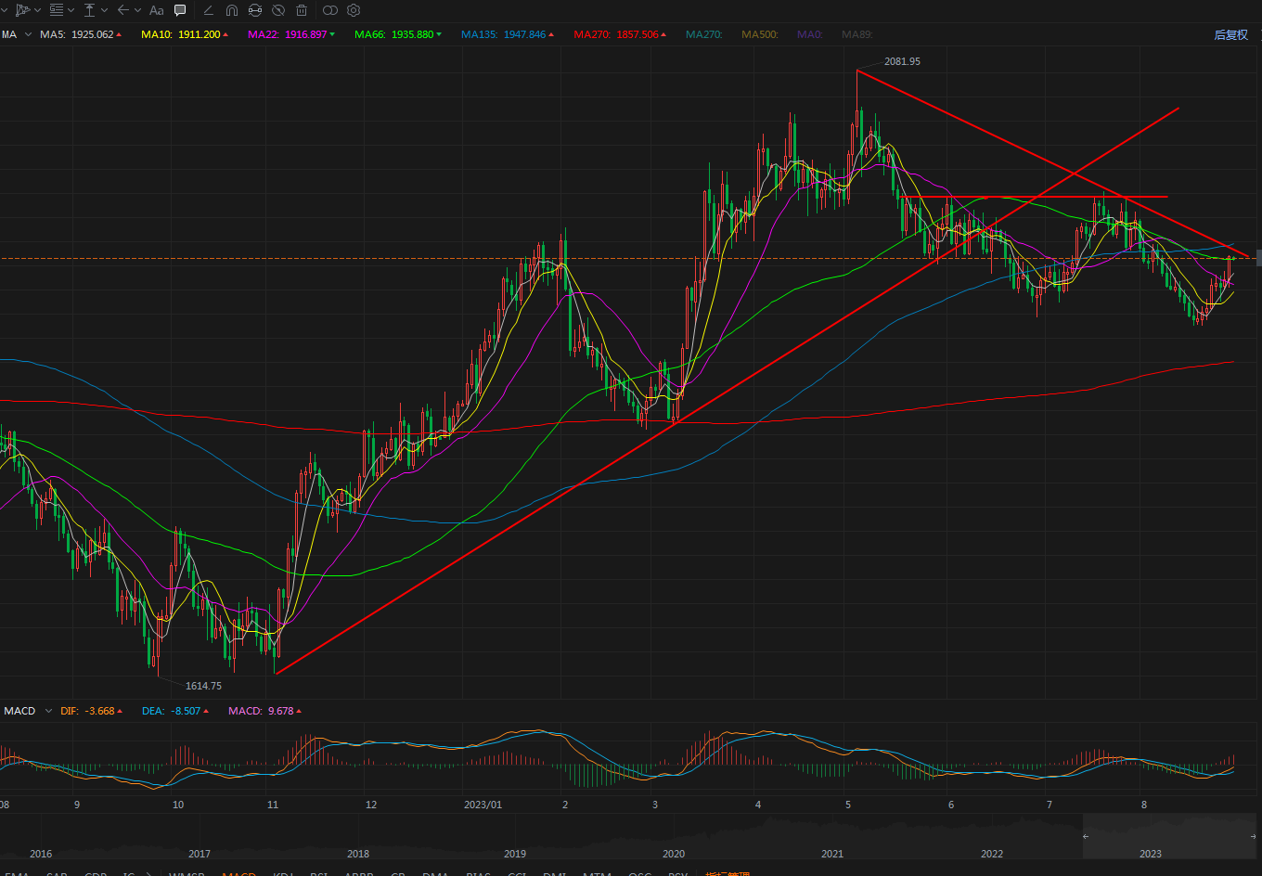
Task: Toggle the link/lock drawings icon
Action: pos(255,10)
